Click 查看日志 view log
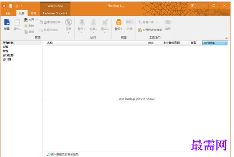The height and width of the screenshot is (157, 234). click(x=146, y=22)
